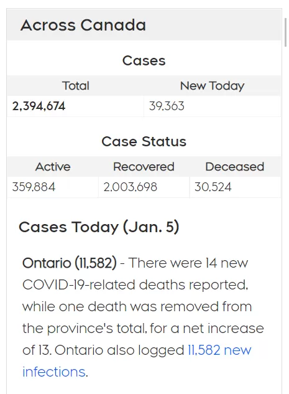Click the 'Active' column header
Screen dimensions: 289x394
(53, 167)
